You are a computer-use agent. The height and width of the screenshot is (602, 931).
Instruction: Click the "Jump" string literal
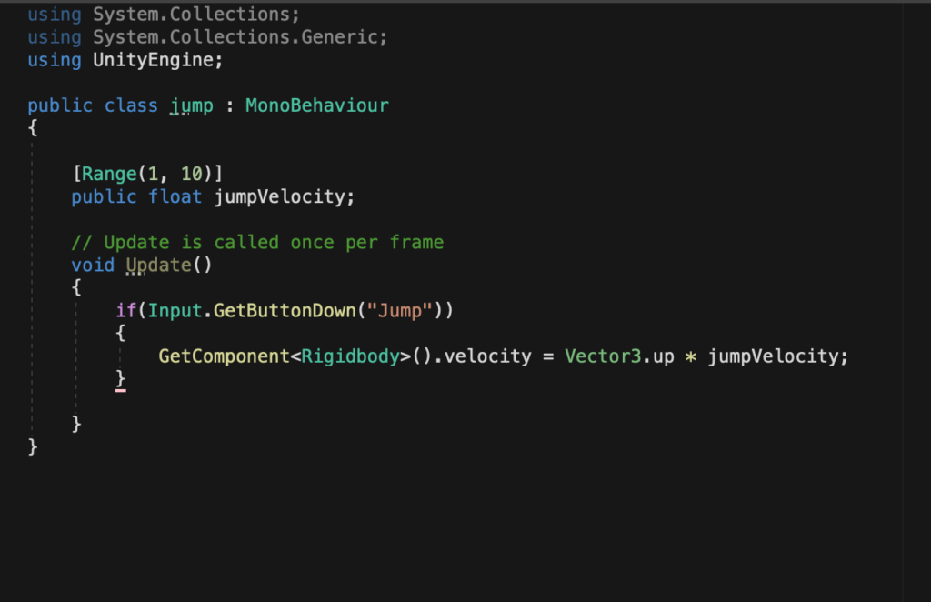tap(399, 310)
